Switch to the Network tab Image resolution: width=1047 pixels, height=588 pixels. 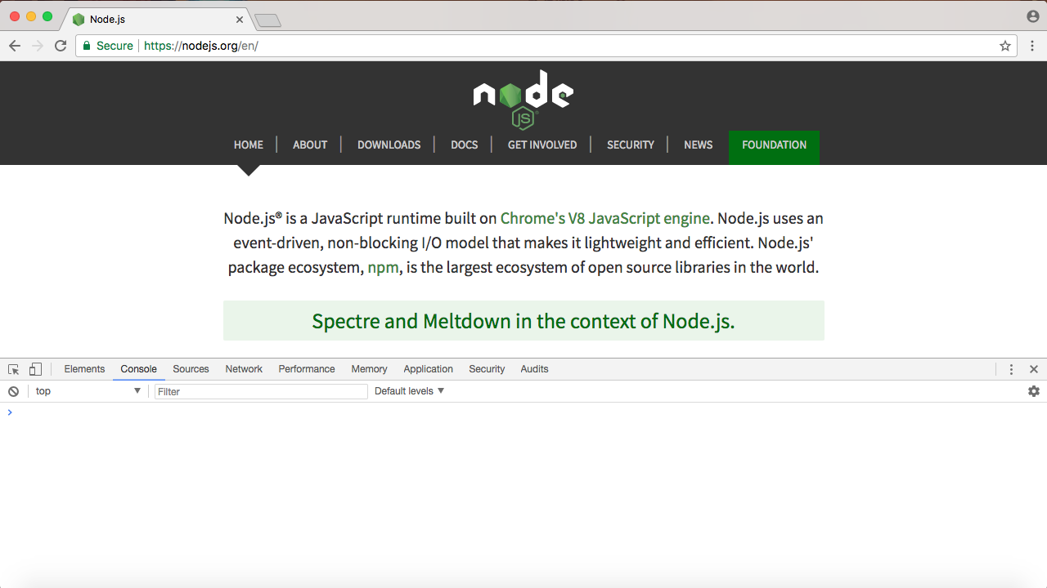244,369
